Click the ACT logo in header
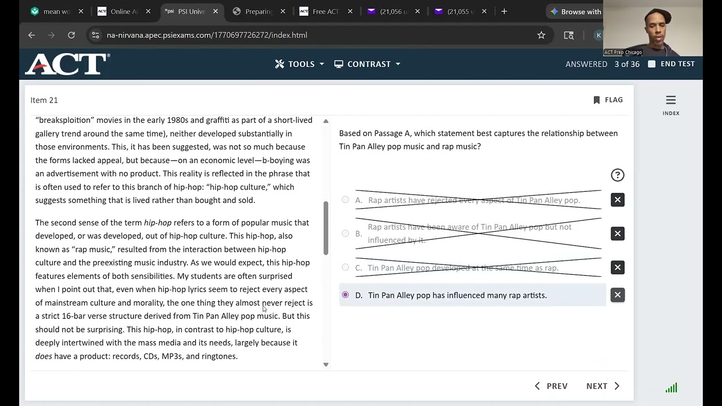Viewport: 722px width, 406px height. [67, 64]
